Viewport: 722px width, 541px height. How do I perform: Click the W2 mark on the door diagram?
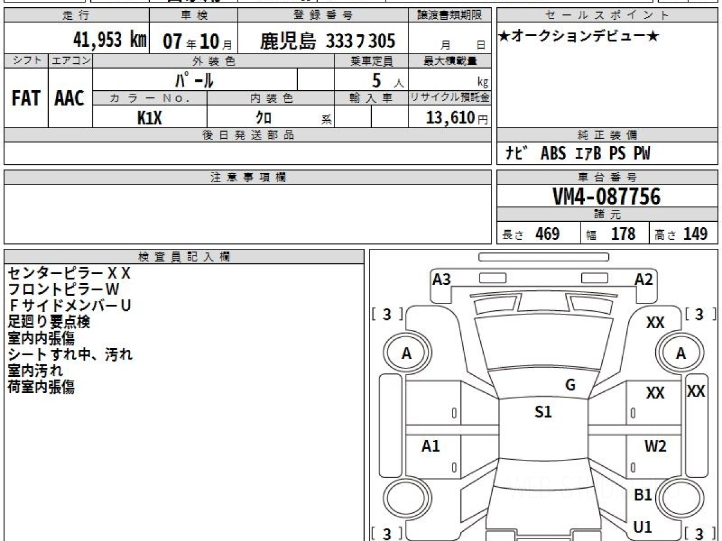click(x=655, y=446)
